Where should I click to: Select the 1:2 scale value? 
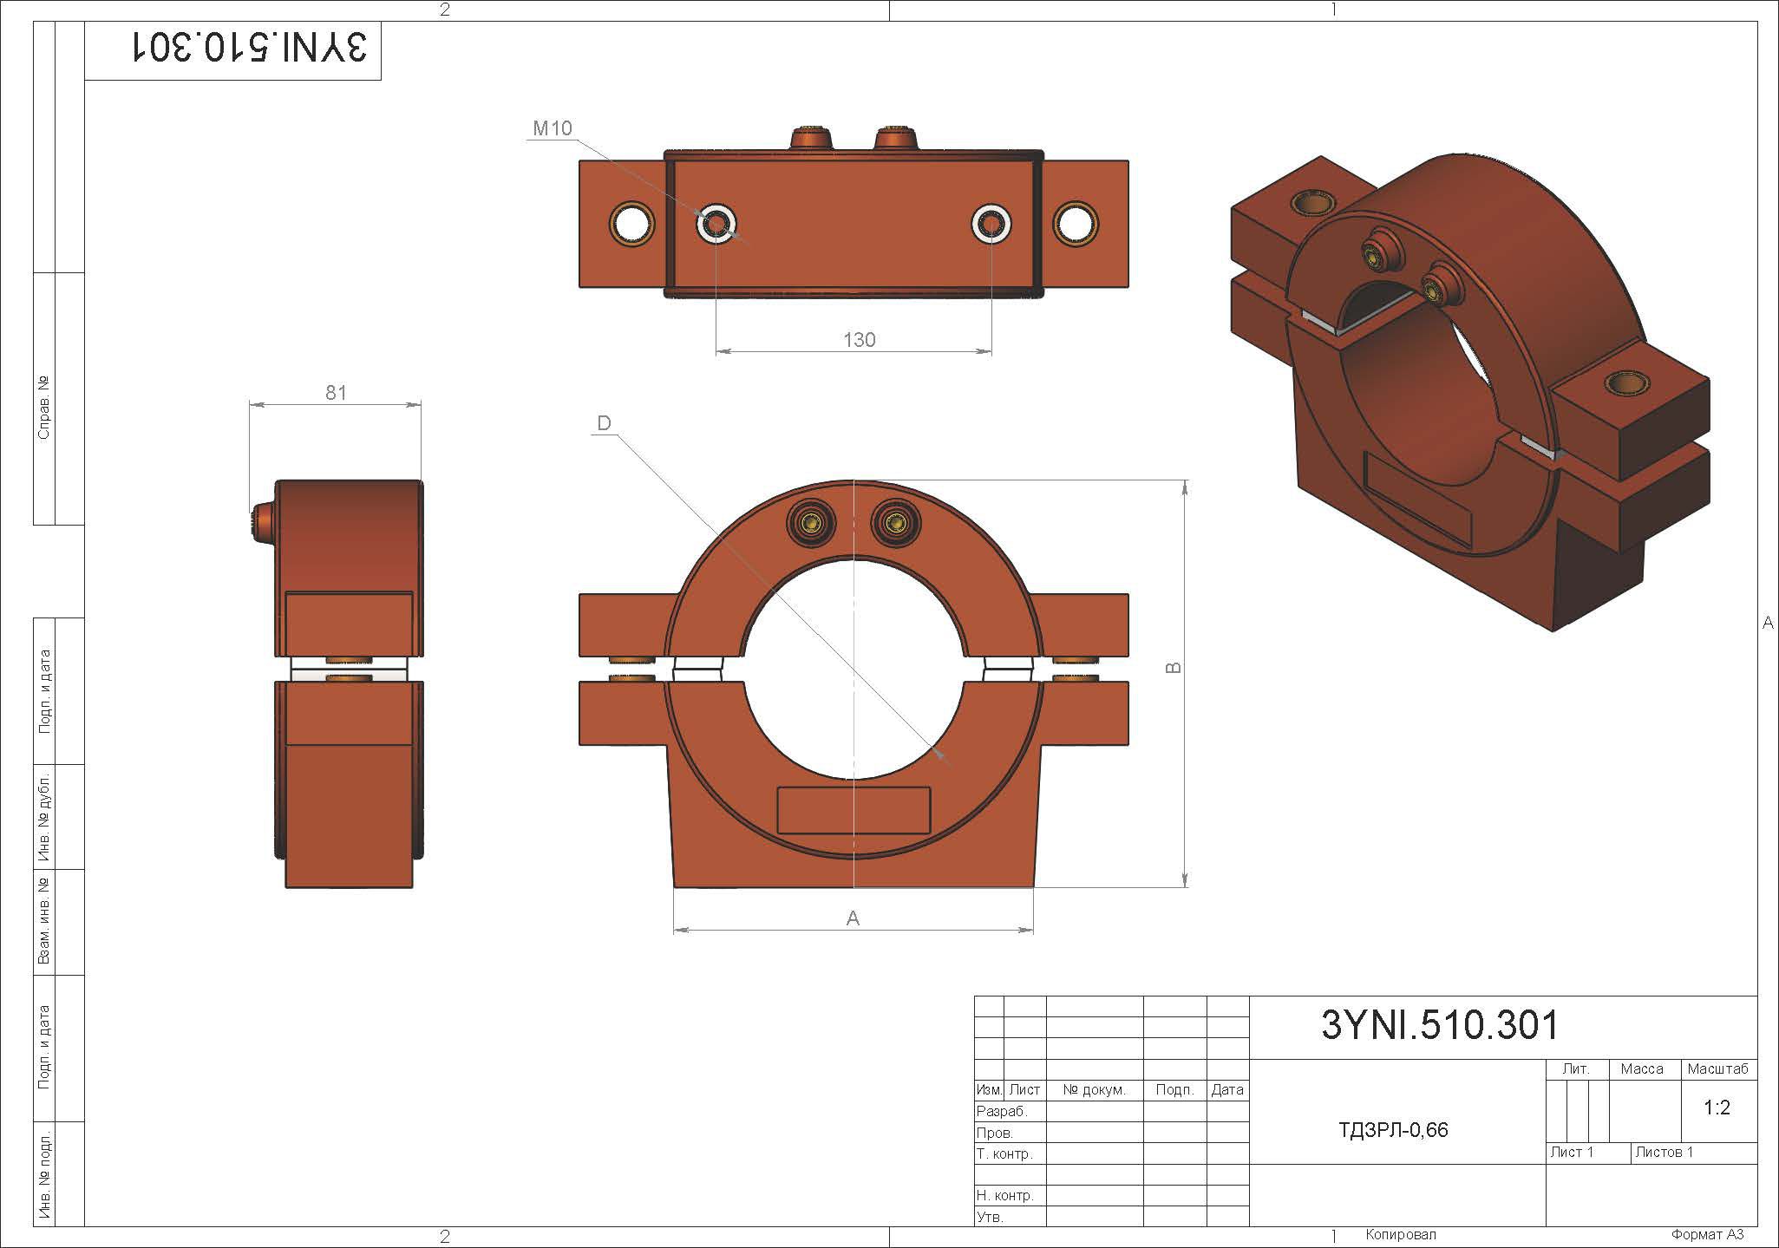coord(1717,1108)
